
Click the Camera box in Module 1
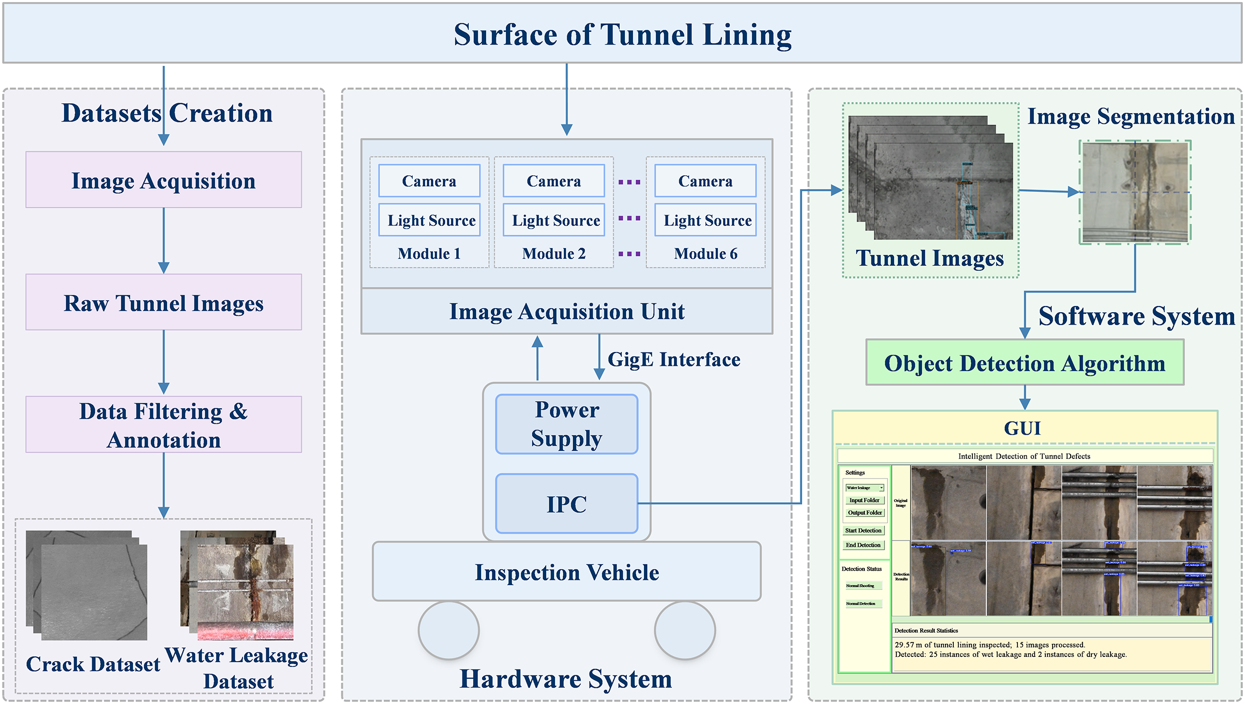click(429, 181)
